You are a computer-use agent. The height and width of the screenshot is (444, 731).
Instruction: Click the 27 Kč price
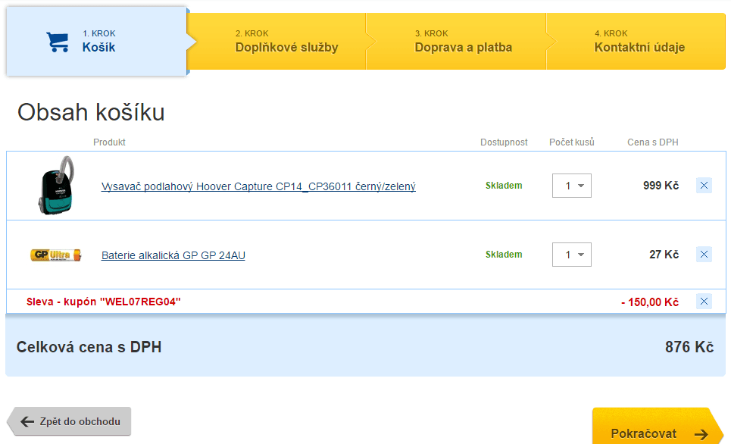click(664, 255)
